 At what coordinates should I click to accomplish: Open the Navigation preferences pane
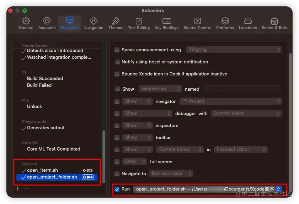coord(94,24)
